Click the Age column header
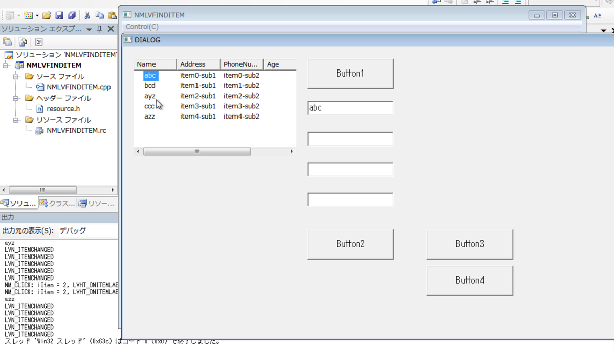Screen dimensions: 614x348 [280, 64]
